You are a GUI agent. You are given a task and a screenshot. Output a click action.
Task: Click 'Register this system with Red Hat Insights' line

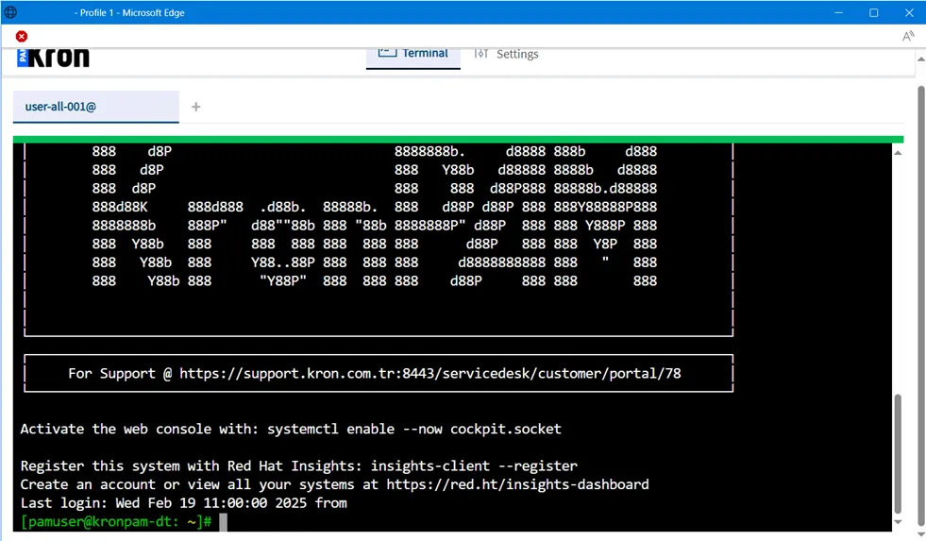(x=299, y=466)
